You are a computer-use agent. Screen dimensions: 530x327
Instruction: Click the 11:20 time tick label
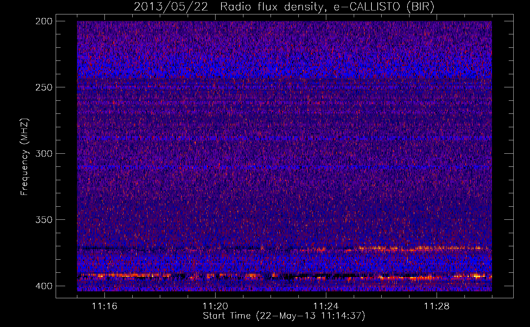coord(216,306)
